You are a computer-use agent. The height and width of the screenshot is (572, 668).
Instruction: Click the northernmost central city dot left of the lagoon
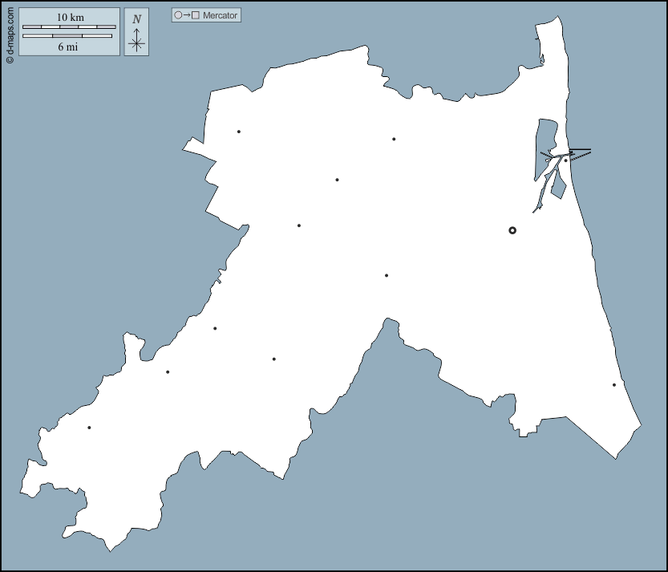point(394,139)
